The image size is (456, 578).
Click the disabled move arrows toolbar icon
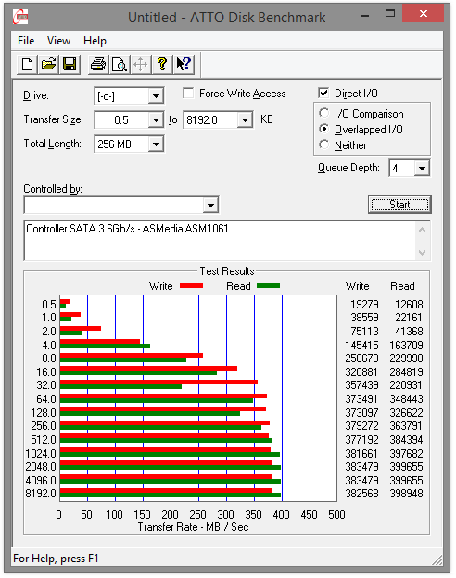(x=141, y=65)
